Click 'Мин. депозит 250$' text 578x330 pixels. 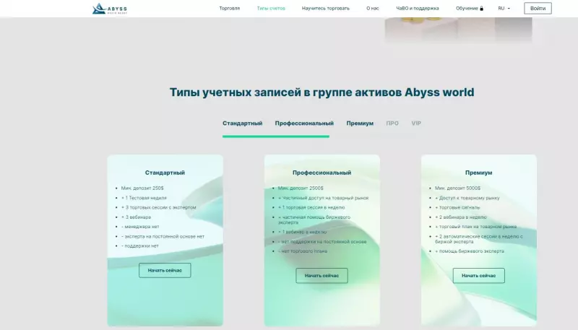click(142, 188)
